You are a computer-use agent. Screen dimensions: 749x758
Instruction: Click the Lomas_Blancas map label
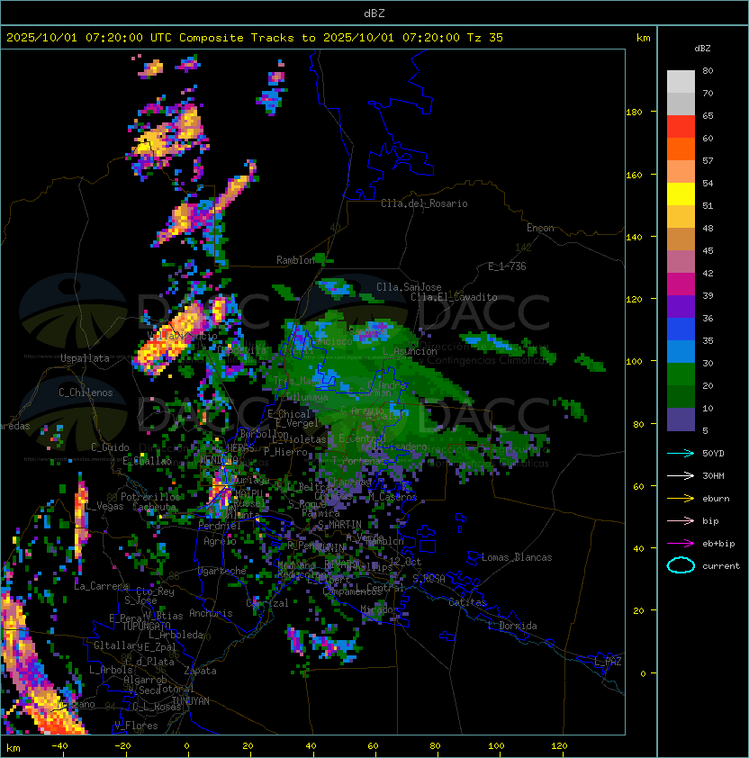[x=517, y=557]
